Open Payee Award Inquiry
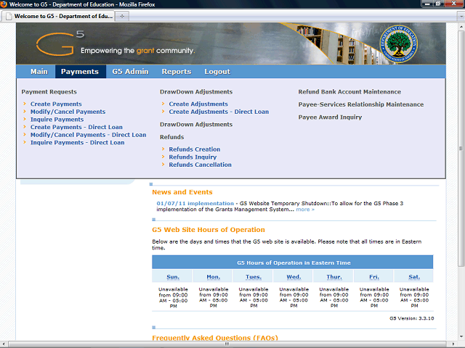Screen dimensions: 465x348 (x=330, y=117)
